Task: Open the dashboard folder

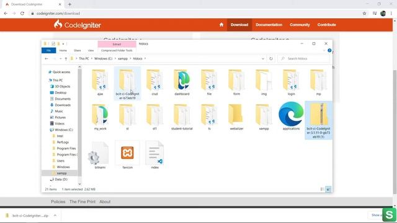Action: click(x=182, y=82)
